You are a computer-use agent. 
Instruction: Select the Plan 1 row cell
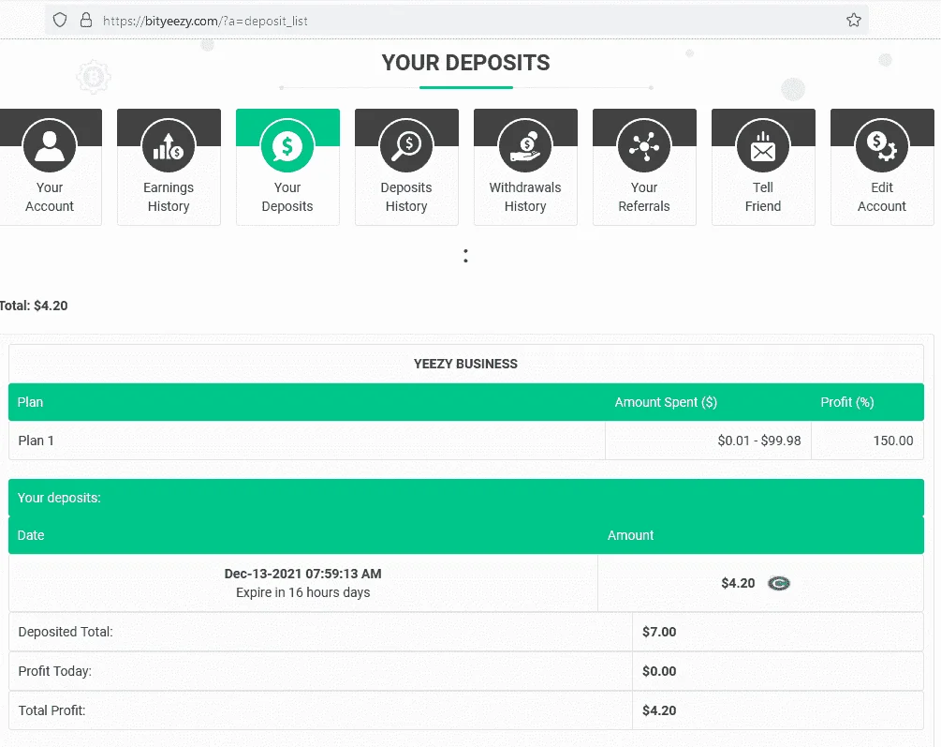(307, 441)
